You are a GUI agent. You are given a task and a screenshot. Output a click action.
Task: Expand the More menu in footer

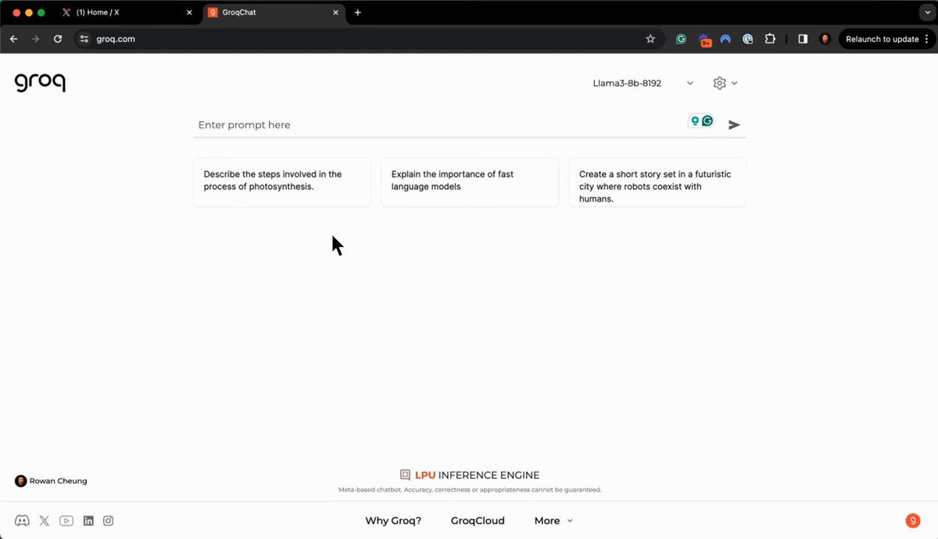[x=553, y=521]
